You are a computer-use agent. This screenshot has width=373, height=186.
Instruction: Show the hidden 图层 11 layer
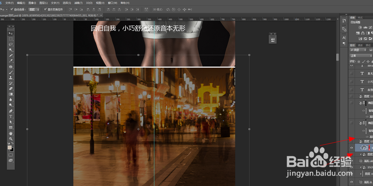point(352,96)
